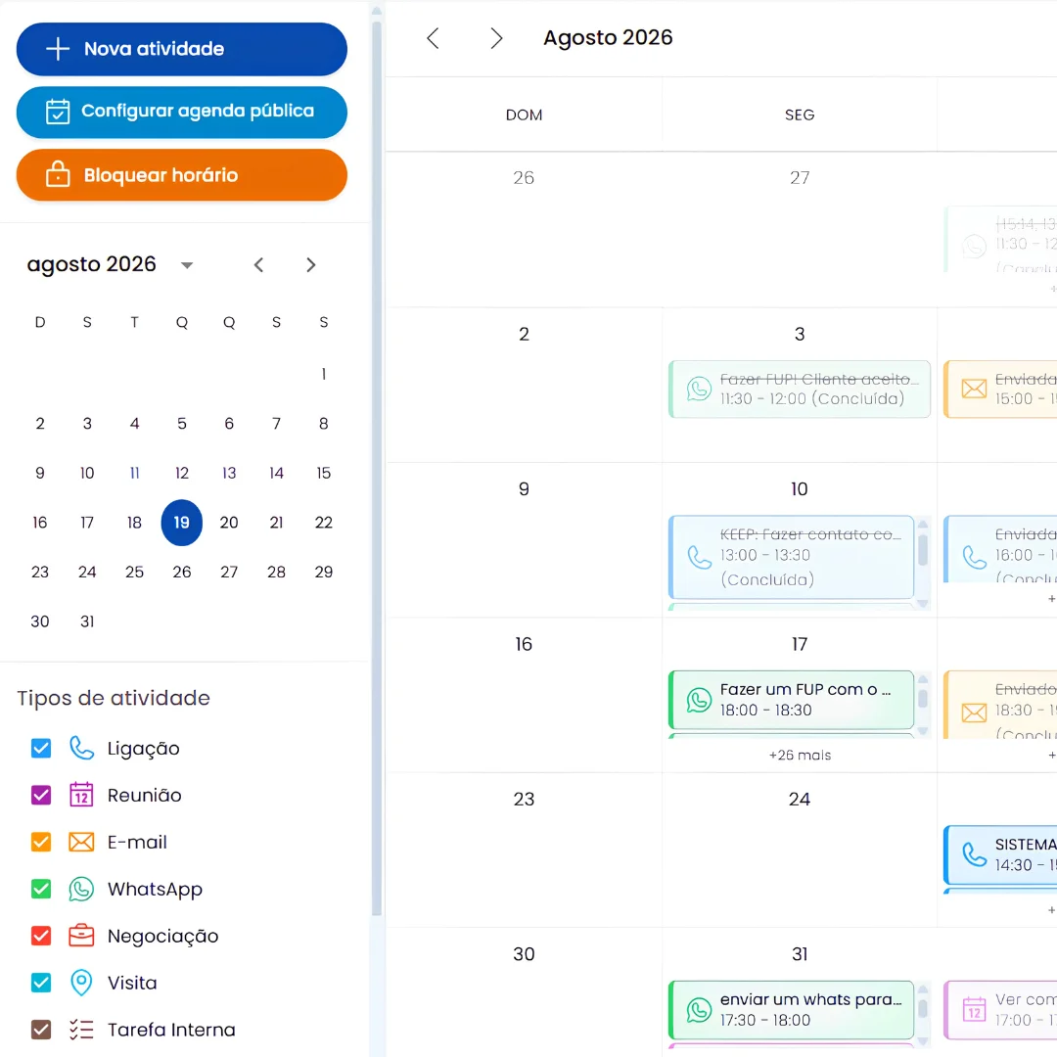
Task: Open the agosto 2026 month dropdown arrow
Action: (187, 265)
